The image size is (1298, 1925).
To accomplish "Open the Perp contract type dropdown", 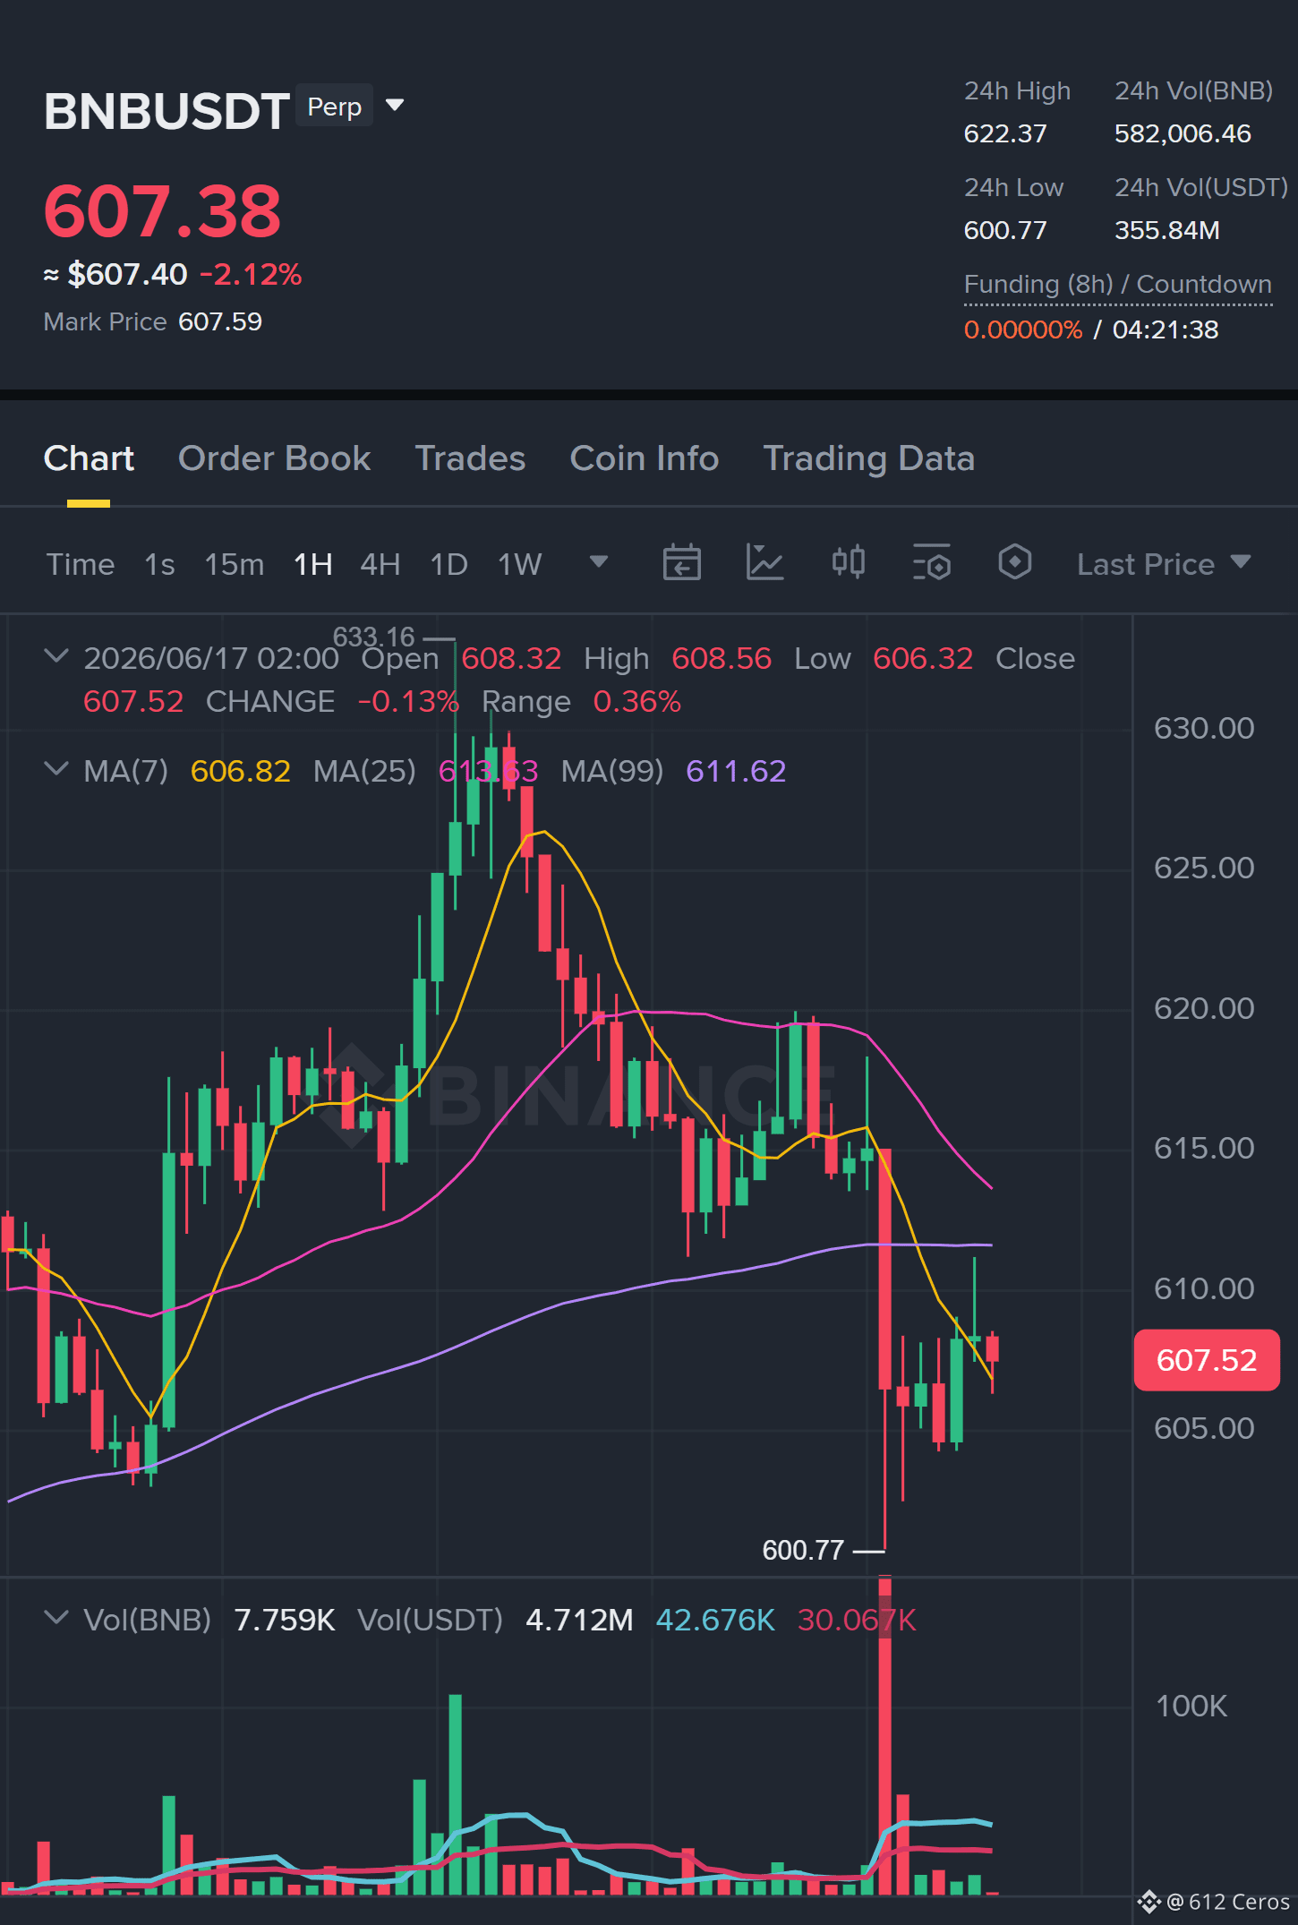I will 395,106.
